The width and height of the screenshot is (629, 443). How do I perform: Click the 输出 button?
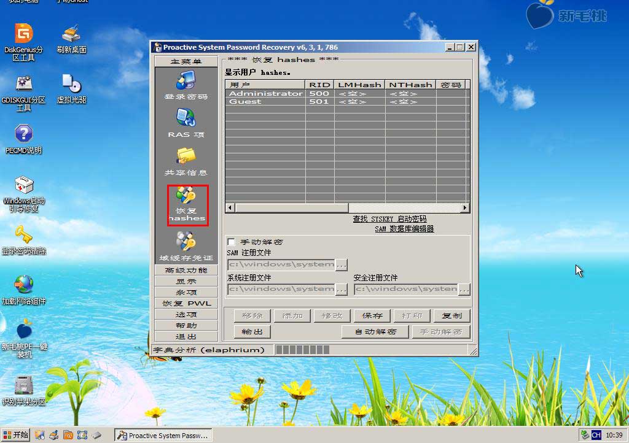coord(252,332)
